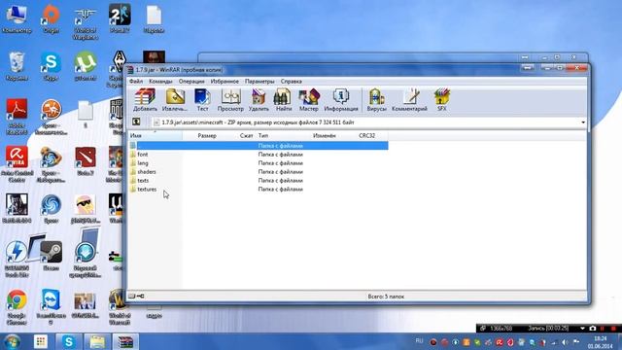The image size is (622, 350).
Task: Launch the Мастер (Wizard) tool
Action: click(309, 99)
